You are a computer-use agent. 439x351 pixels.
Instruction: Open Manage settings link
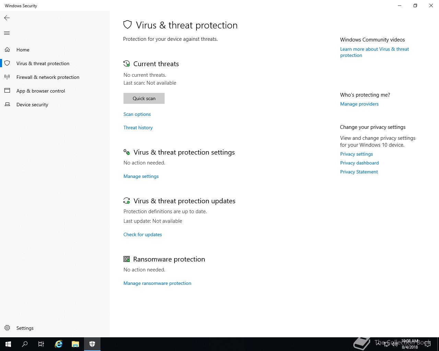tap(141, 176)
